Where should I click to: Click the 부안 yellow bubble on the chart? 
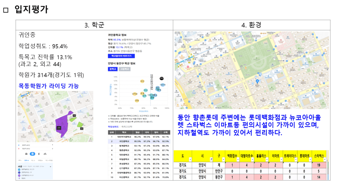[x=142, y=81]
